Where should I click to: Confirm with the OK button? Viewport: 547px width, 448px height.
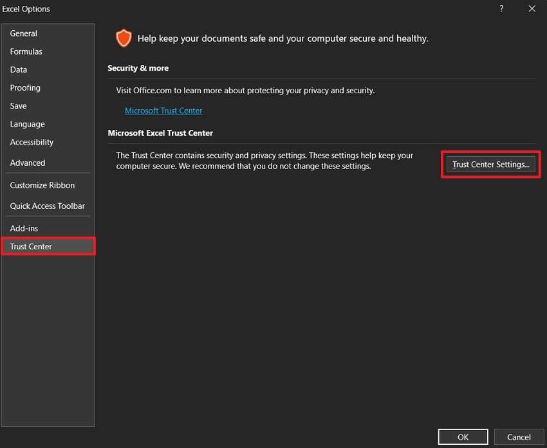(463, 437)
